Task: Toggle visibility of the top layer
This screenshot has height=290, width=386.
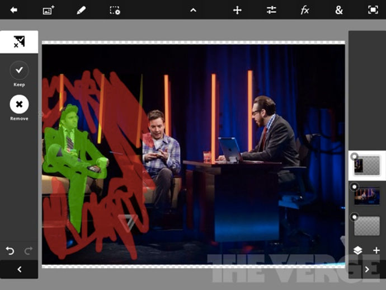Action: [x=354, y=156]
